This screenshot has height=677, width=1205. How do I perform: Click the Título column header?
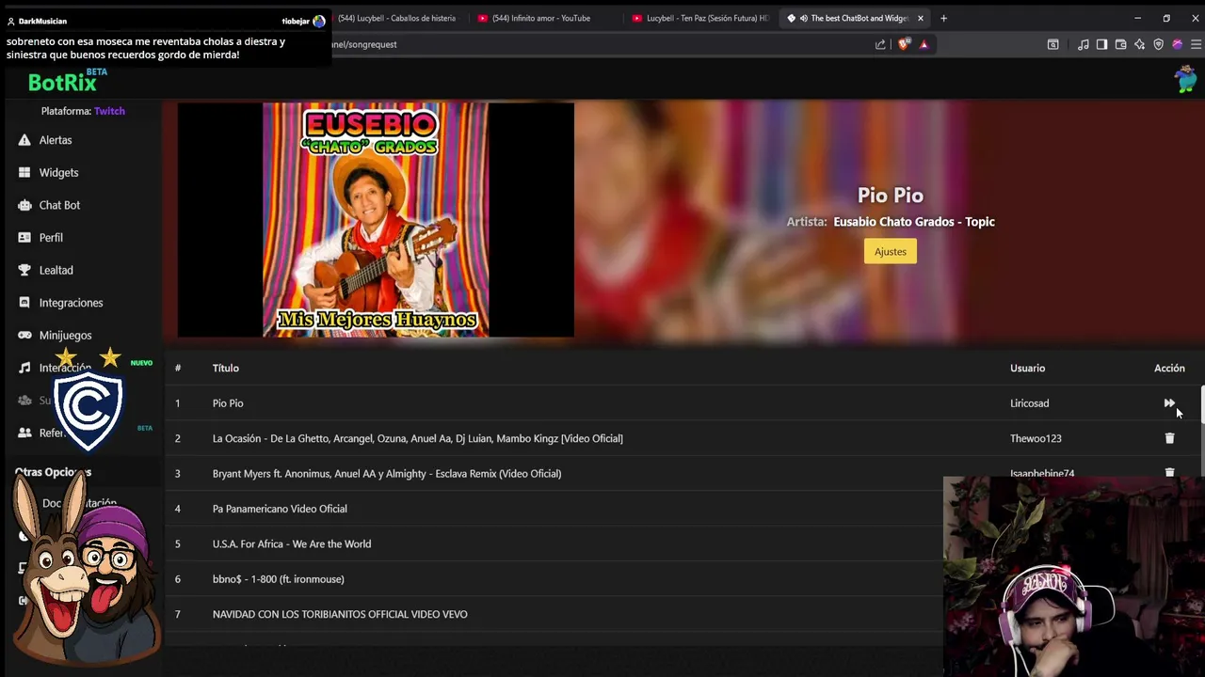click(x=226, y=368)
